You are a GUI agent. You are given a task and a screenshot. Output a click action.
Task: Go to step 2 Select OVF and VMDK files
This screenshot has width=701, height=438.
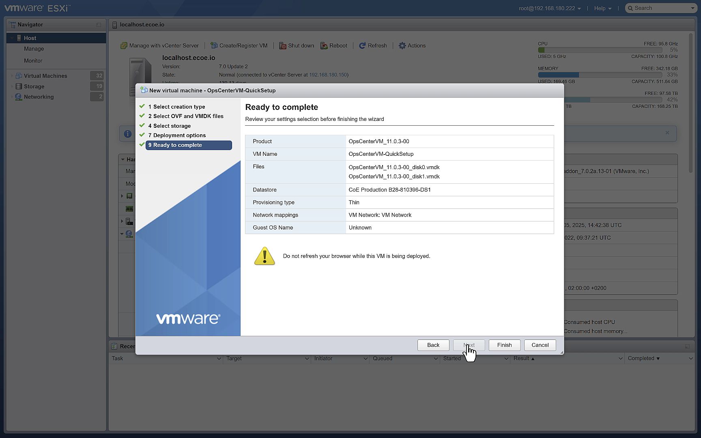pyautogui.click(x=186, y=116)
